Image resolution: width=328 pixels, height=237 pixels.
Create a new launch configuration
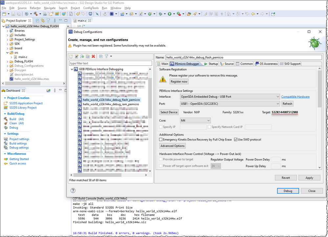[71, 57]
